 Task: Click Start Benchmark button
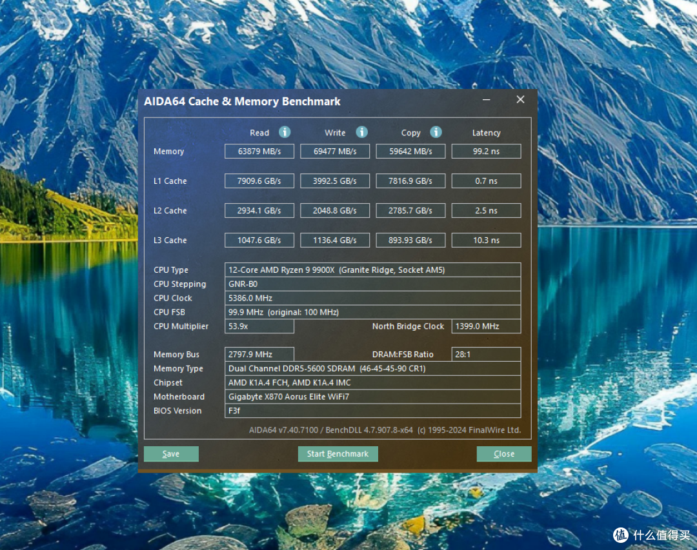pos(338,453)
